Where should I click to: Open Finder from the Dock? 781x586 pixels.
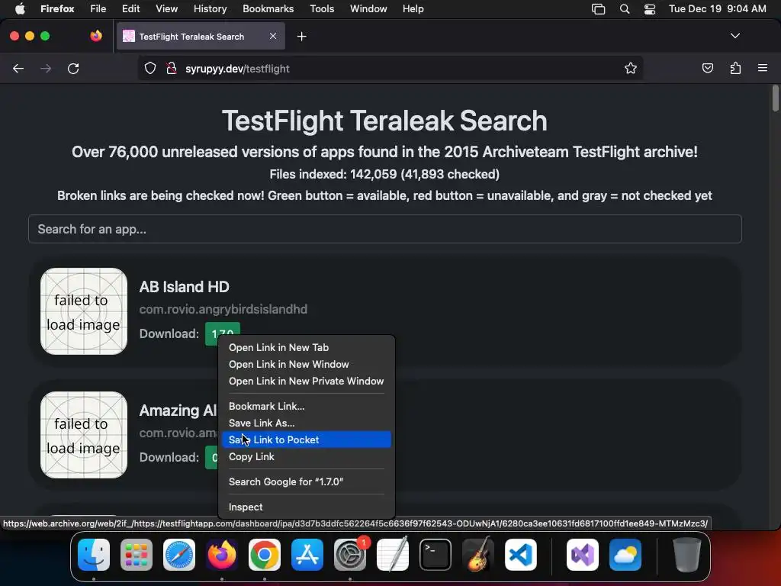[94, 555]
